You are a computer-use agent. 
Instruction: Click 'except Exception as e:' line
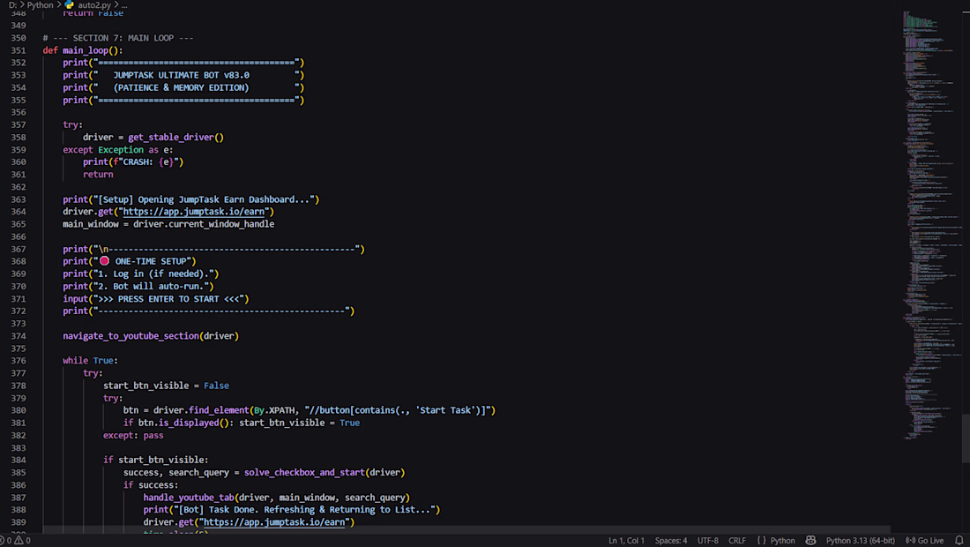pyautogui.click(x=117, y=150)
